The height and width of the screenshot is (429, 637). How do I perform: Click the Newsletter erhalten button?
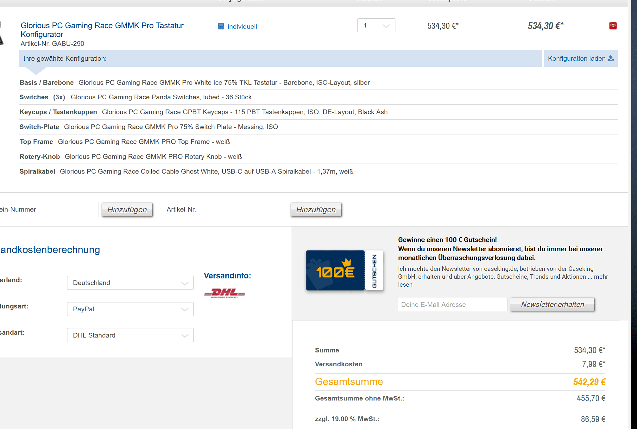pyautogui.click(x=552, y=304)
